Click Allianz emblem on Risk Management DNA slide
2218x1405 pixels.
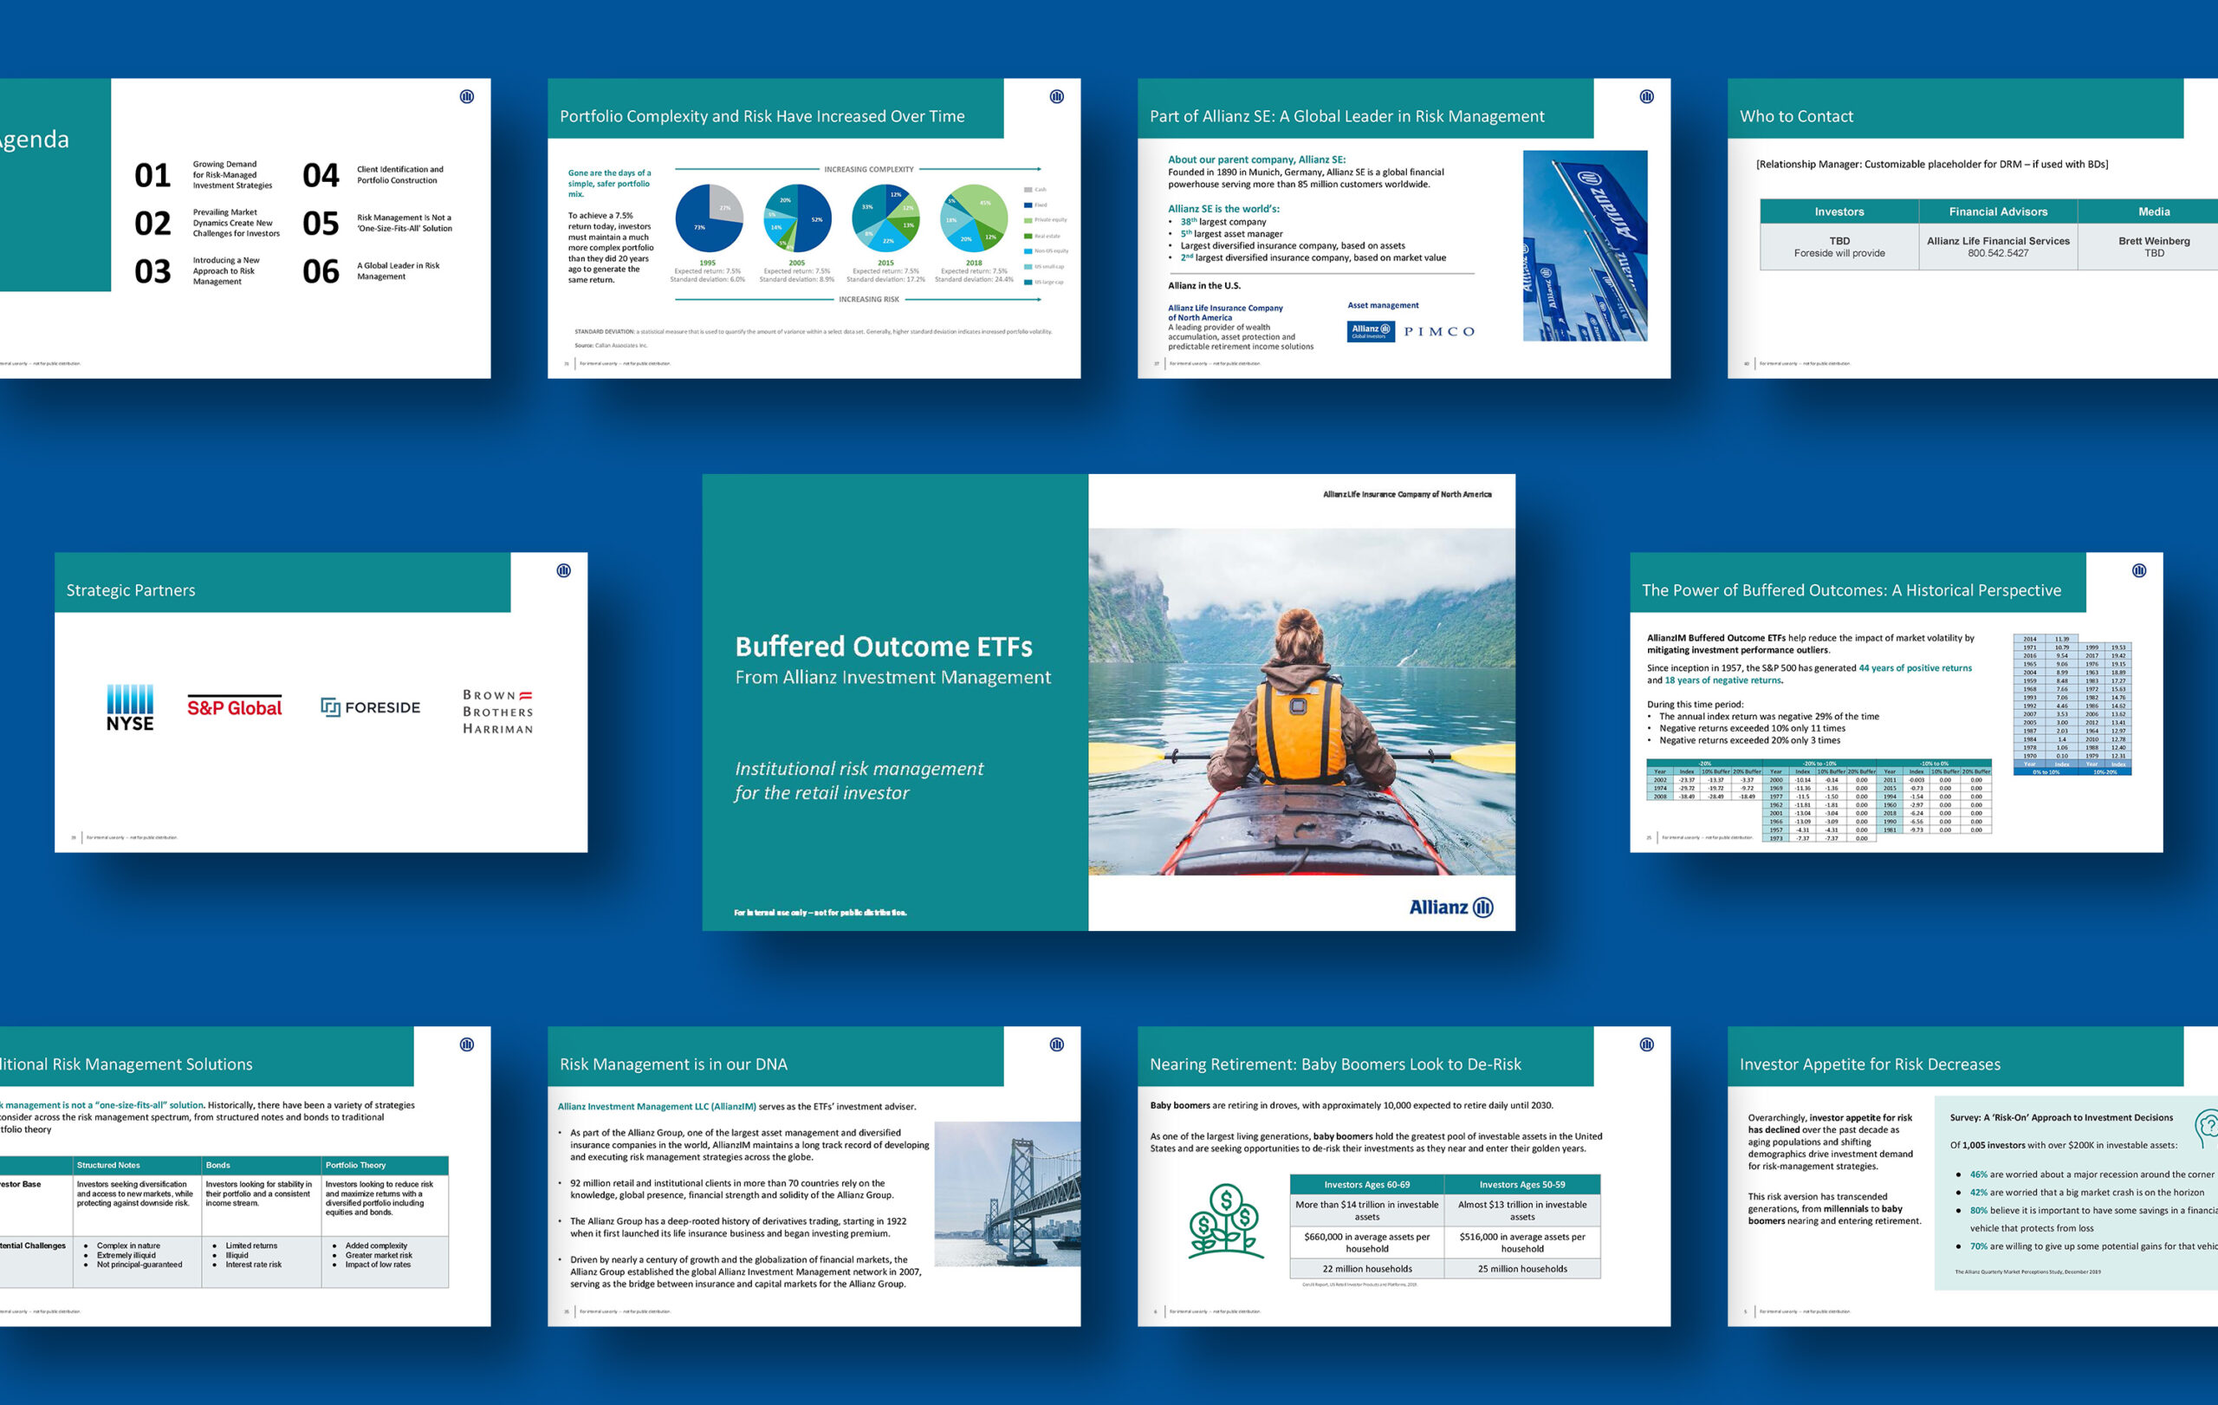pos(1056,1044)
